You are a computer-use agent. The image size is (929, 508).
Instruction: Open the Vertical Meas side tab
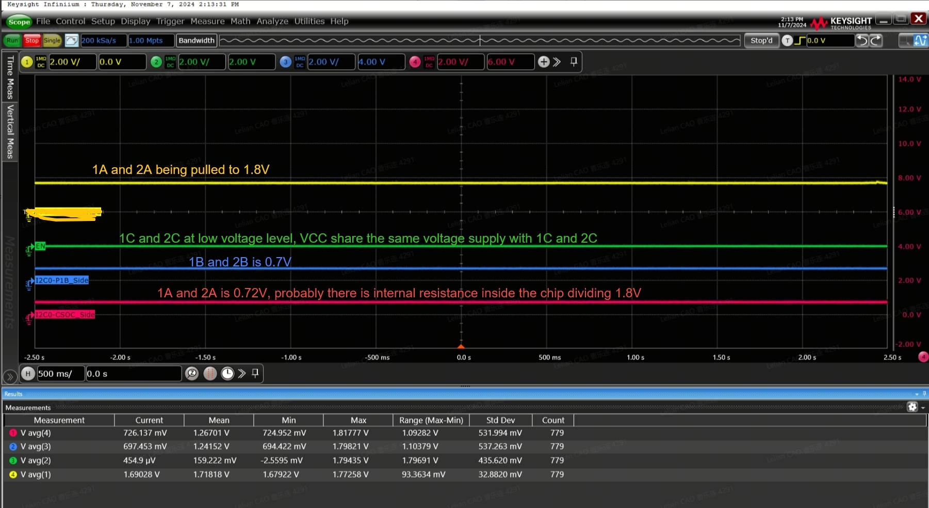[10, 132]
